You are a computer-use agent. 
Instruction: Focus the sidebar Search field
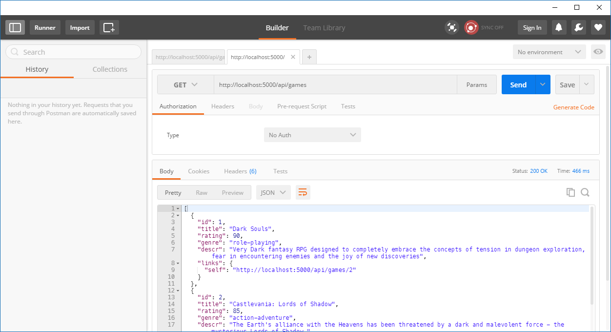pos(73,52)
